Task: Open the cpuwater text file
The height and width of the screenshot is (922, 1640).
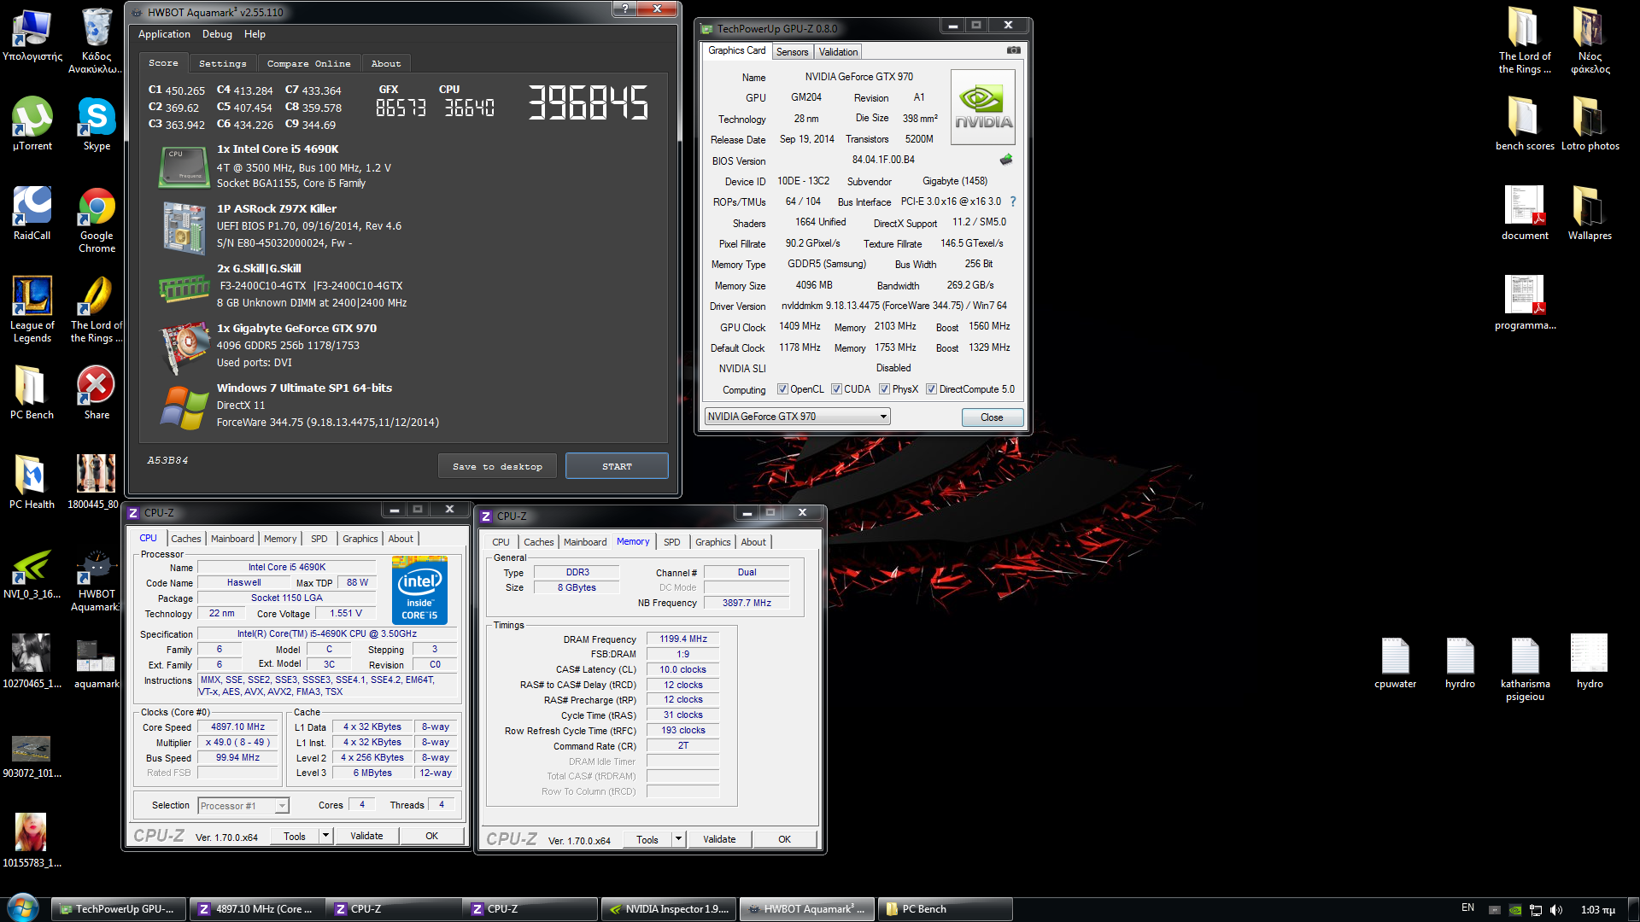Action: click(x=1395, y=662)
